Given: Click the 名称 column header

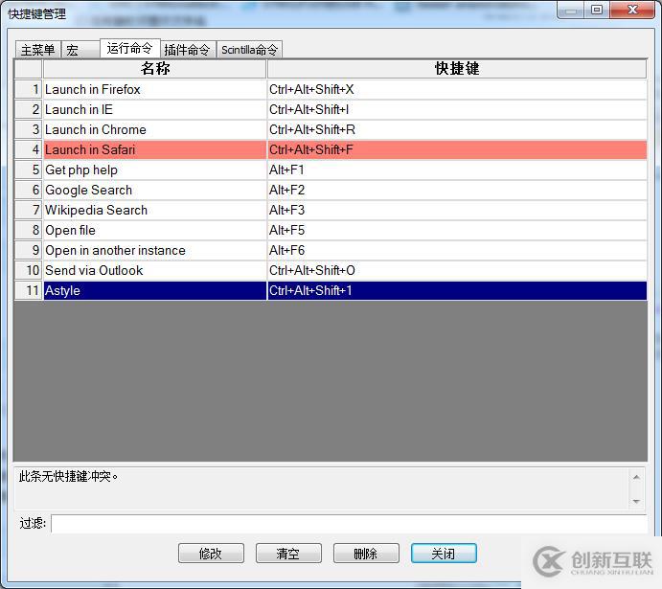Looking at the screenshot, I should point(155,69).
